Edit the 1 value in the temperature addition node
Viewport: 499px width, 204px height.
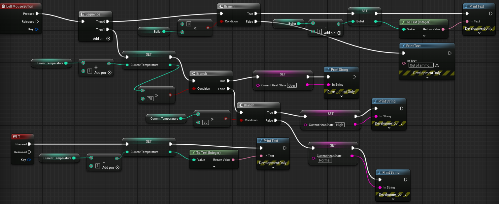coord(90,72)
